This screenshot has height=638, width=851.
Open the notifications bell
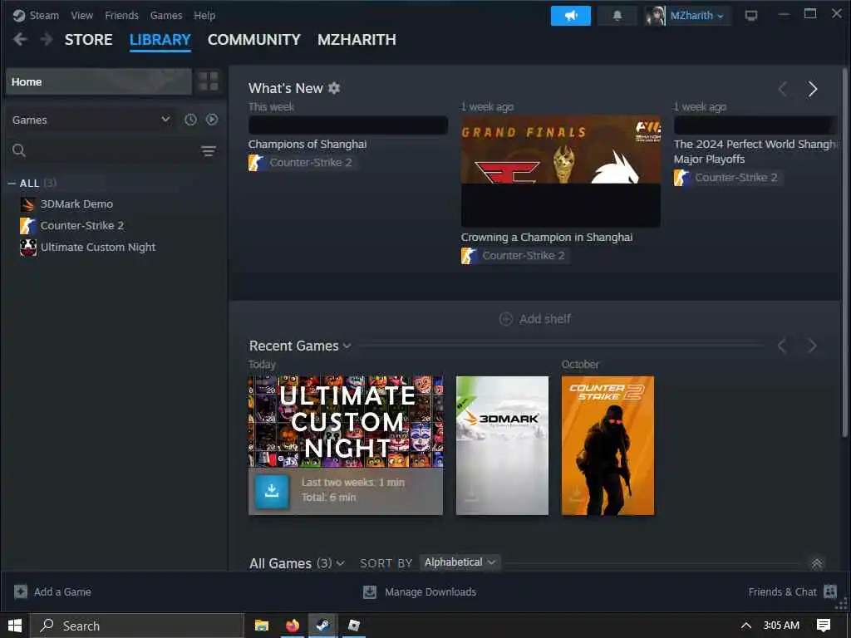click(617, 16)
